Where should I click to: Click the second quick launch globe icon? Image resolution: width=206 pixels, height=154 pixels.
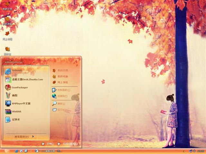[21, 151]
